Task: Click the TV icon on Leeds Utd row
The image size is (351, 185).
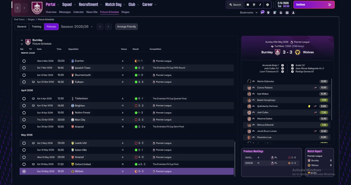Action: pyautogui.click(x=33, y=143)
